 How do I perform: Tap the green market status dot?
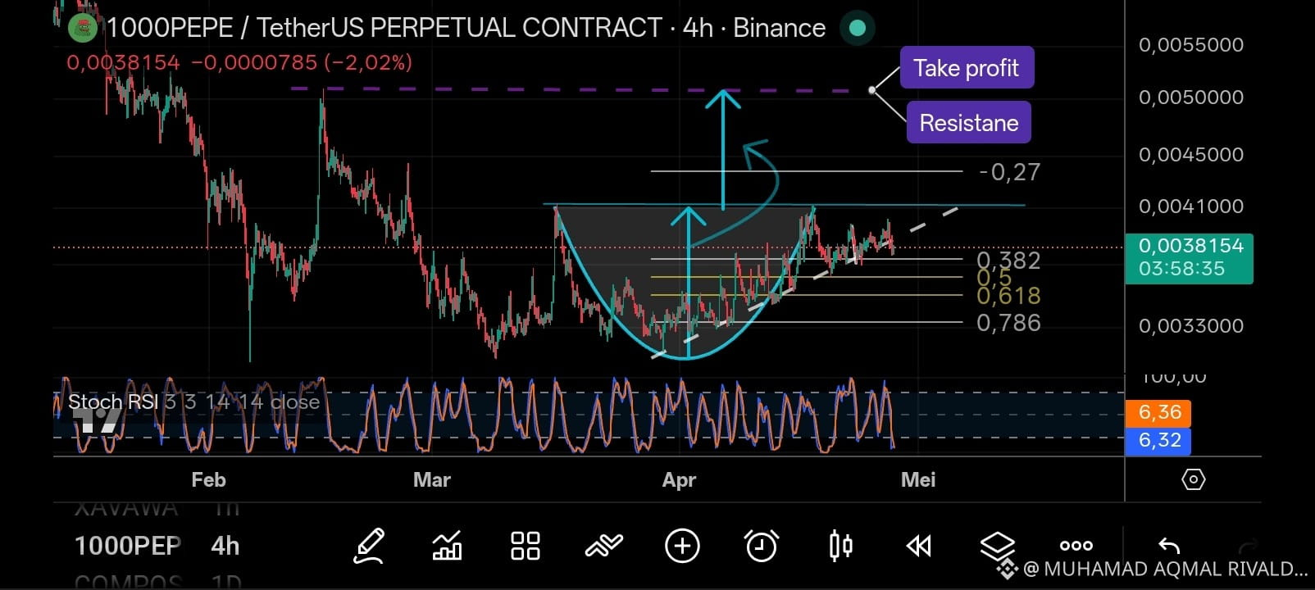[857, 28]
